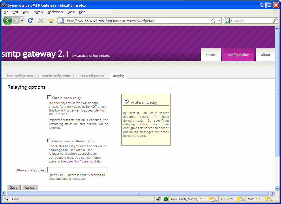Click the vertical scrollbar down arrow
Viewport: 281px width, 204px height.
tap(277, 188)
